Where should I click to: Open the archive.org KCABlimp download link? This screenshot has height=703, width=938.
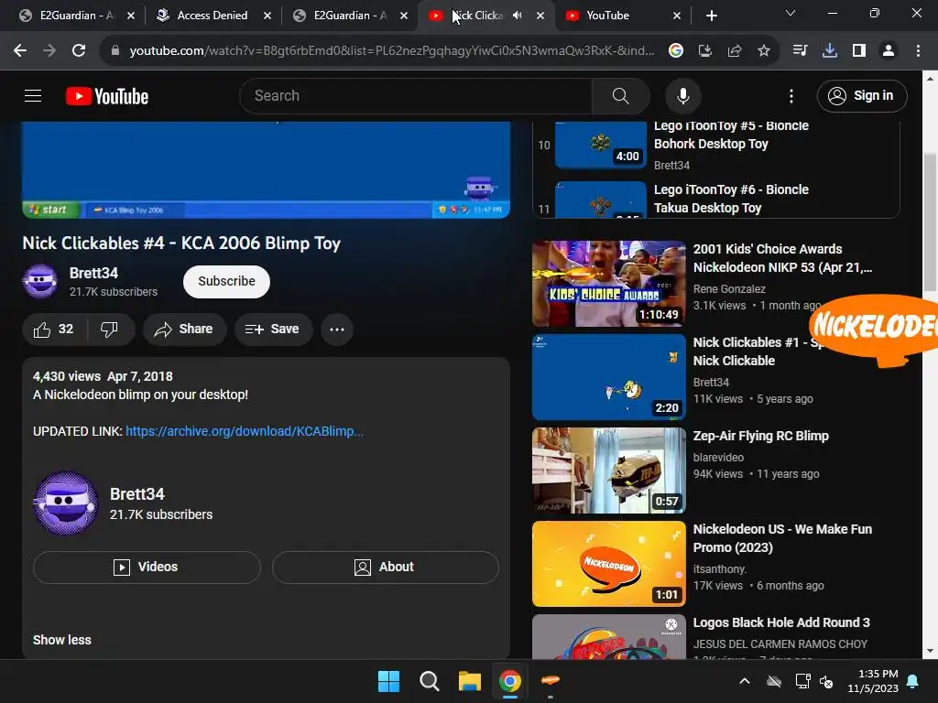pyautogui.click(x=244, y=431)
